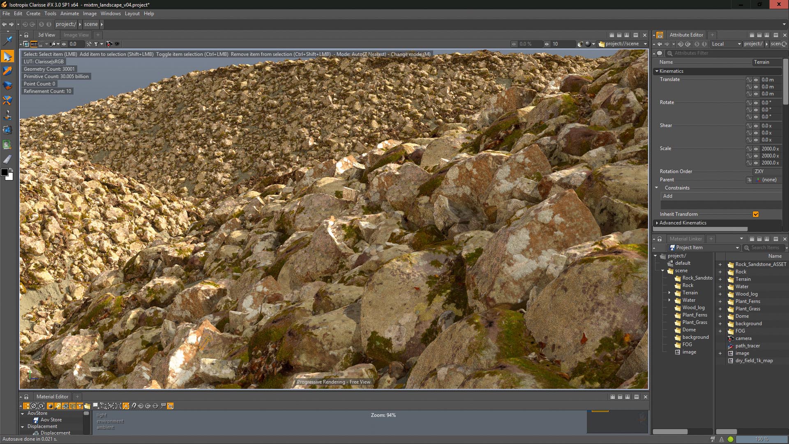Open the Project Item dropdown in Material Linker
The height and width of the screenshot is (444, 789).
pyautogui.click(x=704, y=247)
